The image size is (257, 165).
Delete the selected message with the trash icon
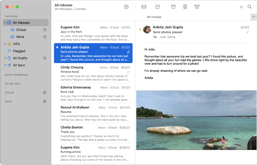point(185,7)
